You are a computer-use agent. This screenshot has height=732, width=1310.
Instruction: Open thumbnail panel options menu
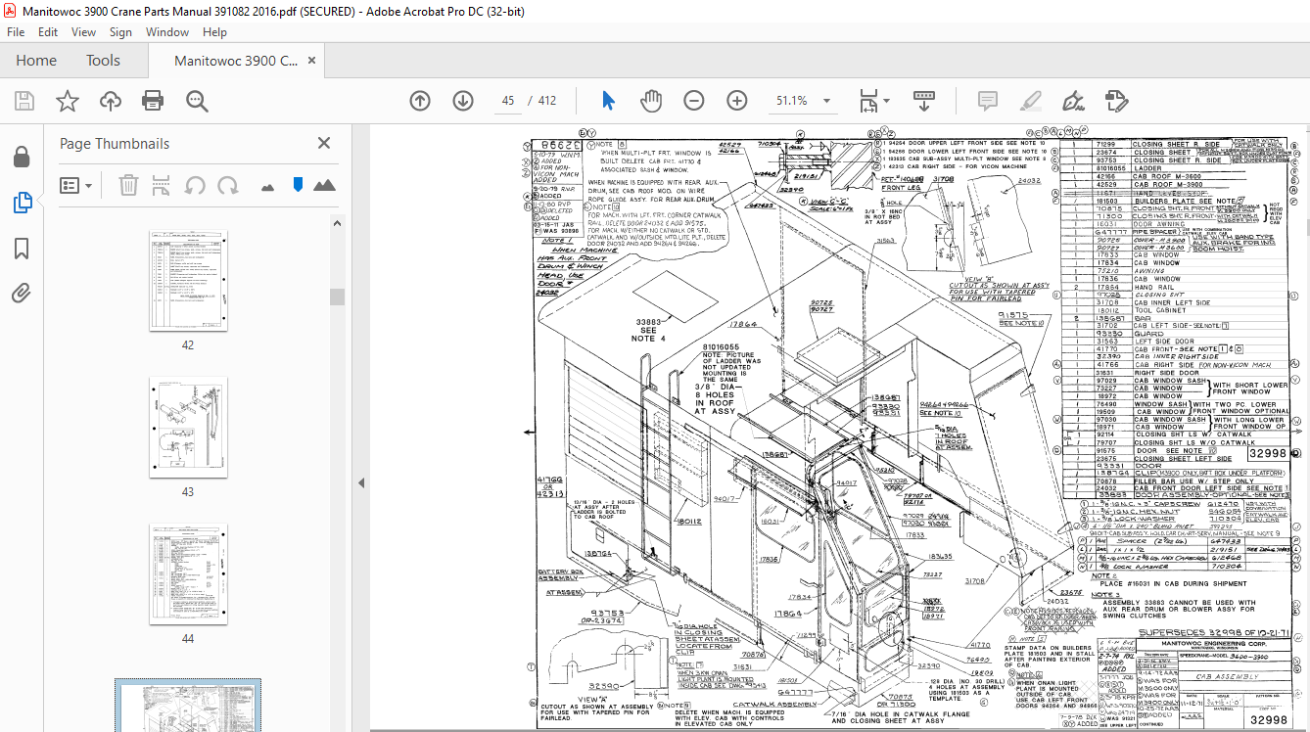tap(74, 185)
